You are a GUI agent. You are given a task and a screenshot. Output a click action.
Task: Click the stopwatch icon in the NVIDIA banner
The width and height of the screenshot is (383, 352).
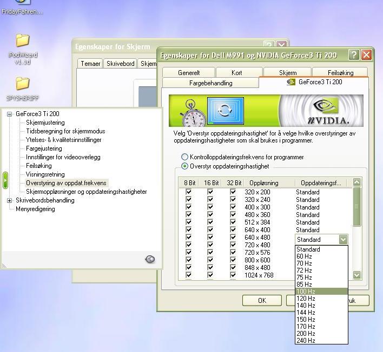click(x=192, y=113)
